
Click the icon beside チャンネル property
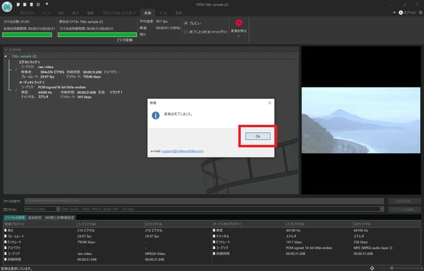(214, 236)
